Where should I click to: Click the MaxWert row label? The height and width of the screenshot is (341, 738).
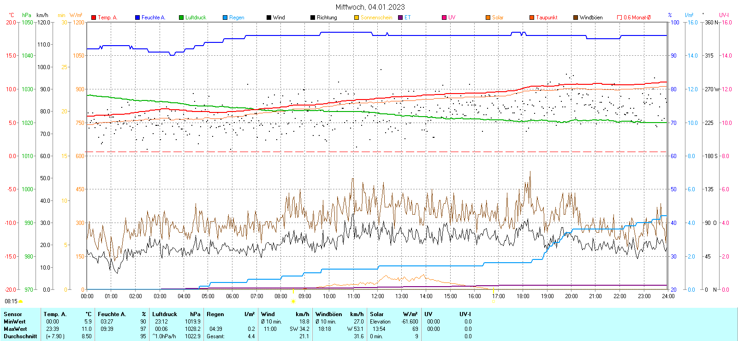click(15, 329)
